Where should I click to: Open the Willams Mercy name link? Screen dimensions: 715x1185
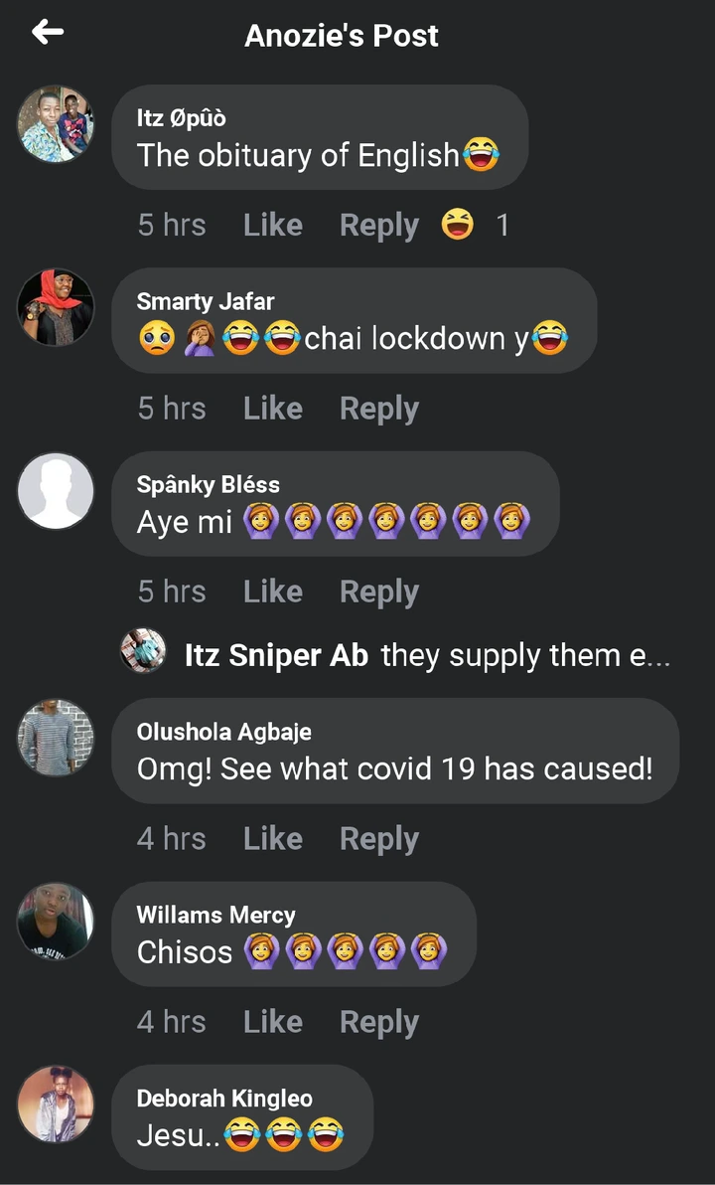(215, 916)
